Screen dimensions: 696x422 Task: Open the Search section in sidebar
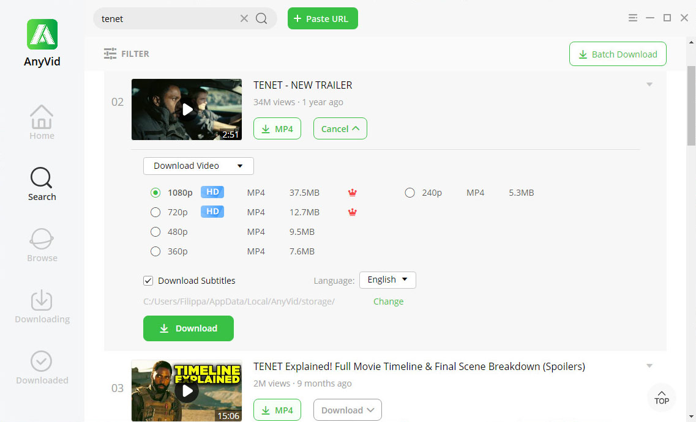pyautogui.click(x=42, y=185)
